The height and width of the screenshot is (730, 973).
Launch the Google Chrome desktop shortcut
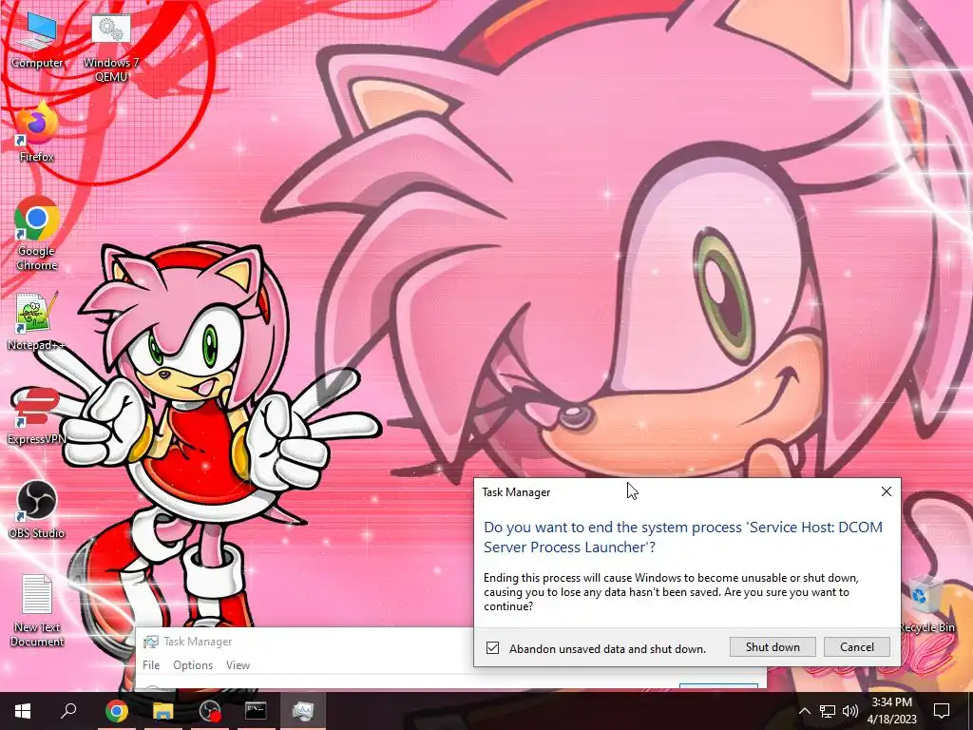click(x=37, y=233)
